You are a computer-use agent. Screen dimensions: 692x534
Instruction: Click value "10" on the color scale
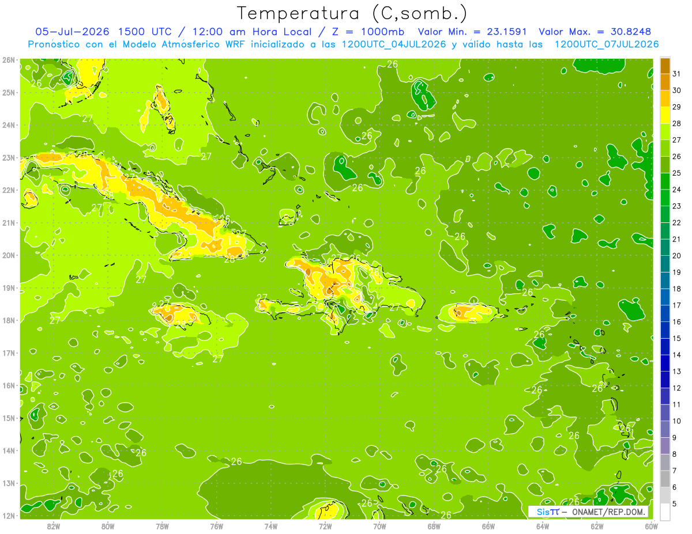pos(676,421)
